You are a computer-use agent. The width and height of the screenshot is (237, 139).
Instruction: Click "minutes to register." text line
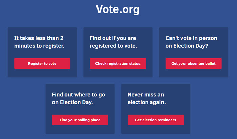39,46
